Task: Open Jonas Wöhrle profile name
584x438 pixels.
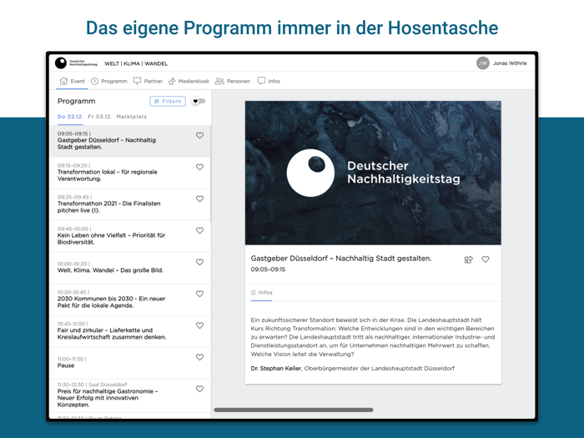Action: (510, 63)
